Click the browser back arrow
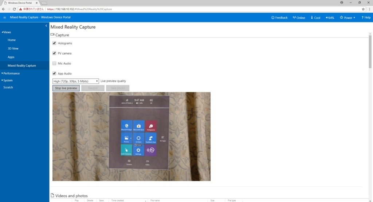The image size is (373, 202). coord(3,9)
